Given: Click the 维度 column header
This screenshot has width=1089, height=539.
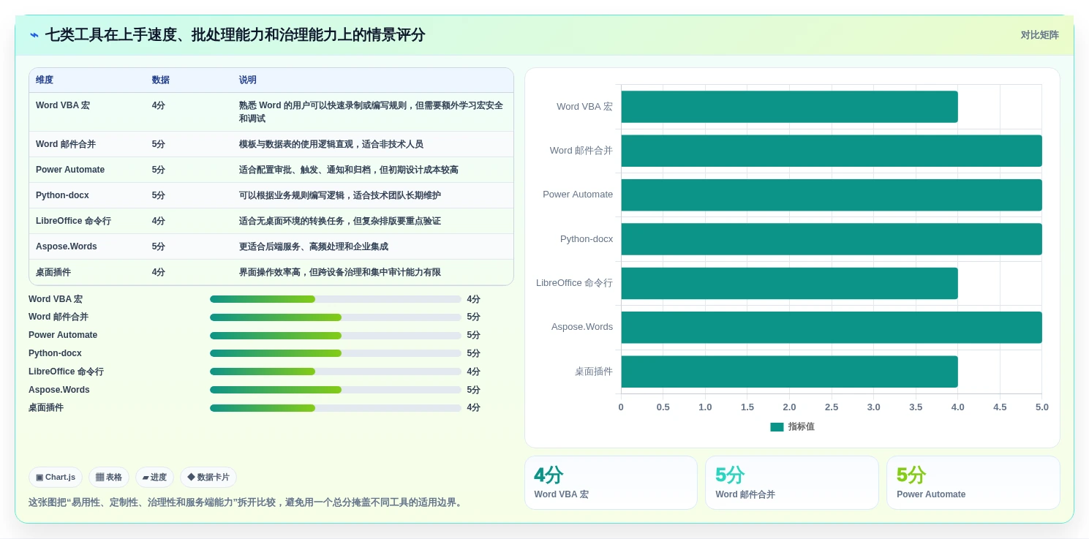Looking at the screenshot, I should pos(45,80).
